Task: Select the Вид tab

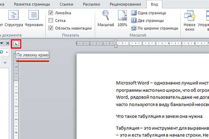Action: pos(154,4)
